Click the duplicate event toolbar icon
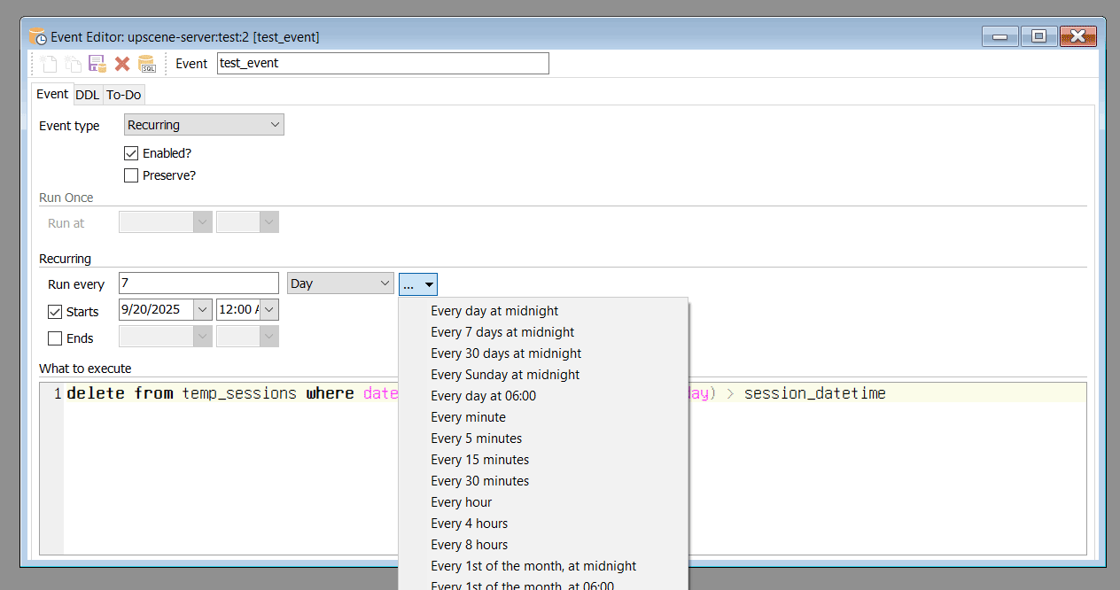1120x590 pixels. 73,63
